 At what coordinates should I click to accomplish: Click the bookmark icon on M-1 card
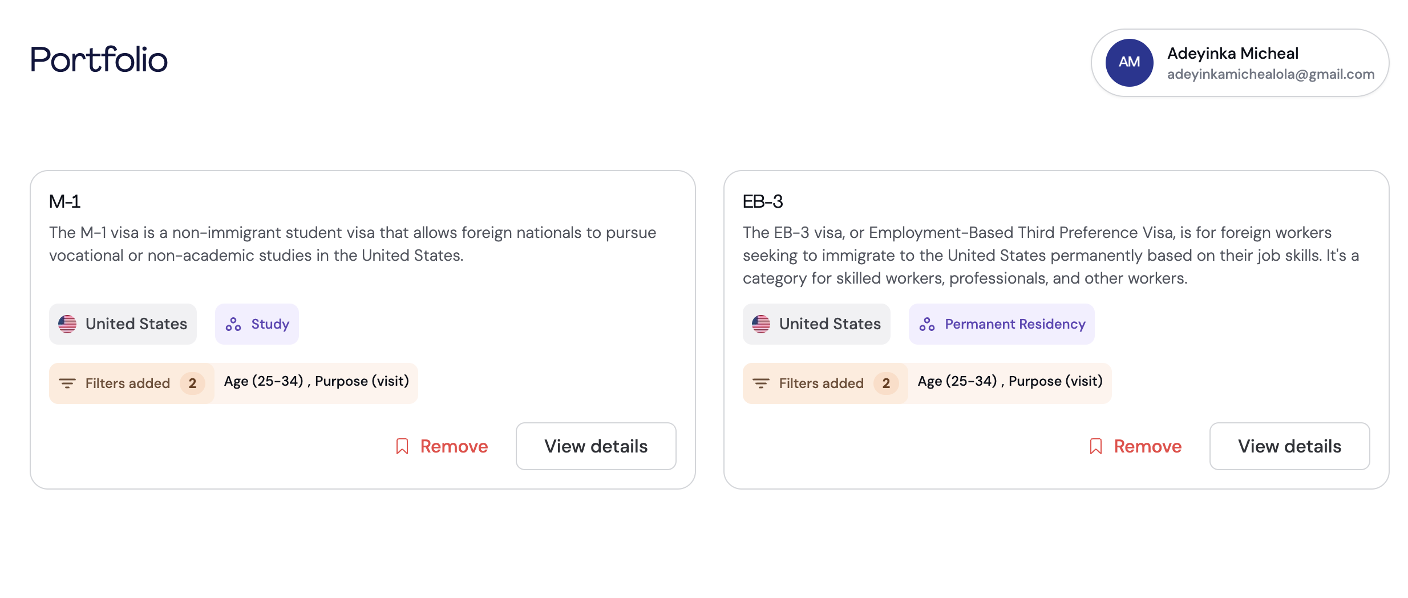[402, 446]
